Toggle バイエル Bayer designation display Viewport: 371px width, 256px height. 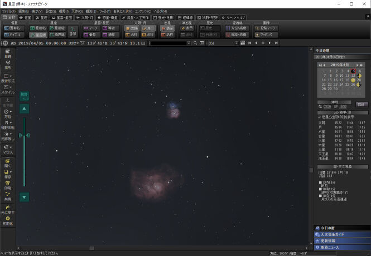coord(14,35)
